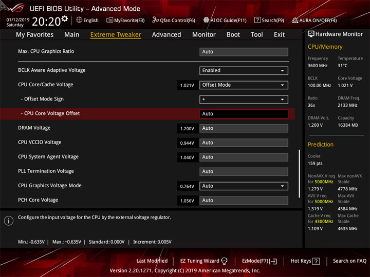Open CPU Core/Cache Voltage mode dropdown
This screenshot has width=370, height=277.
pos(244,85)
